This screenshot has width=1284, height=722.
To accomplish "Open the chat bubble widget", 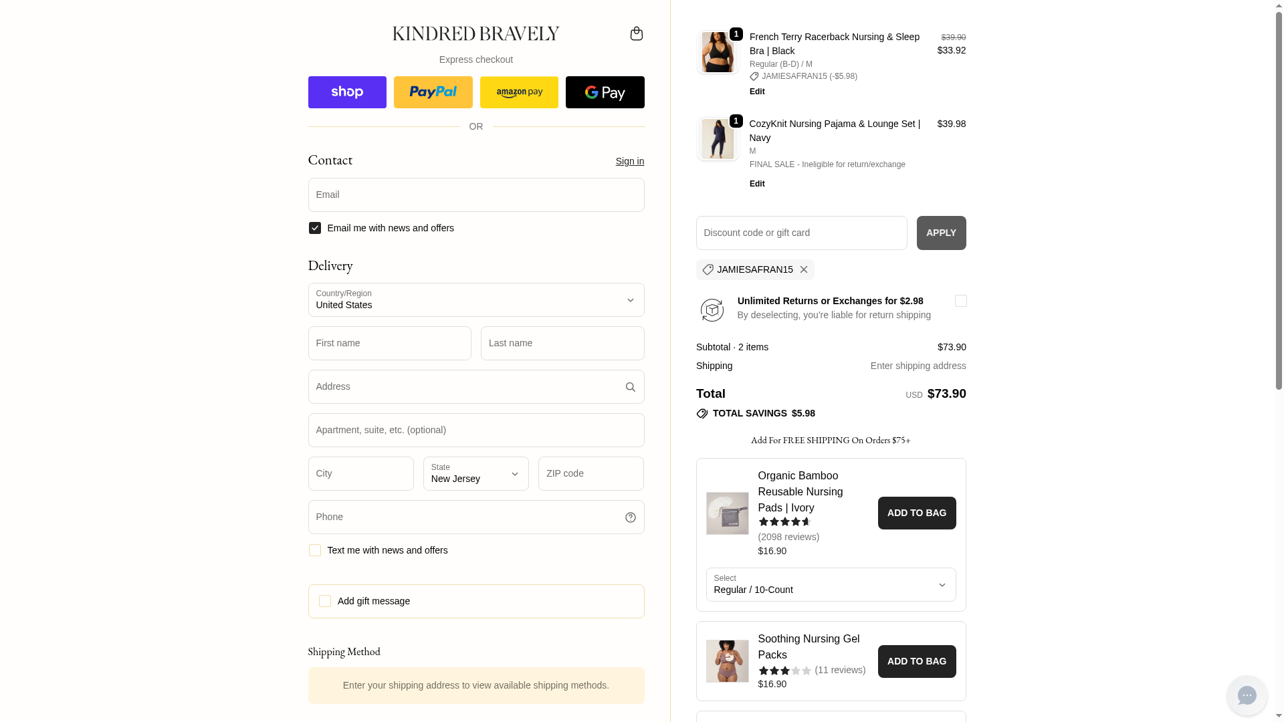I will click(x=1247, y=695).
